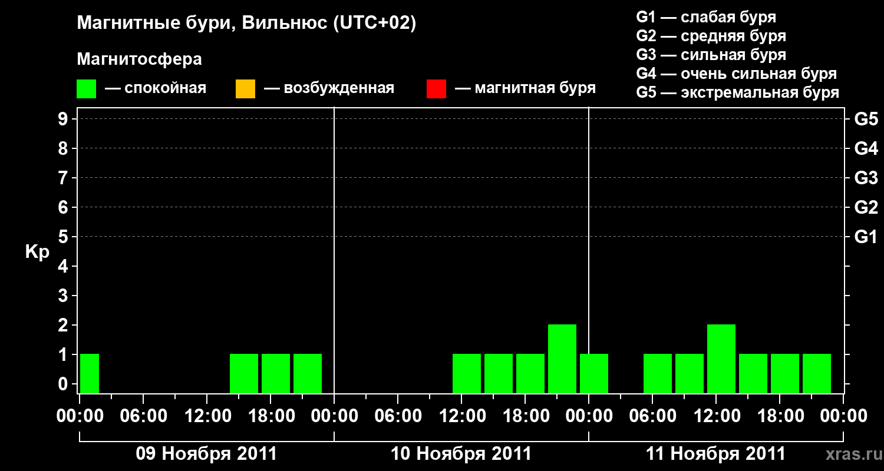The image size is (884, 471).
Task: Click the G2 label on right axis
Action: (866, 208)
